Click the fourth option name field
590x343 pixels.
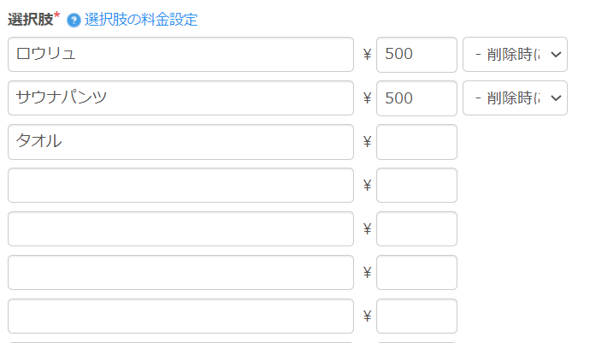pos(180,186)
